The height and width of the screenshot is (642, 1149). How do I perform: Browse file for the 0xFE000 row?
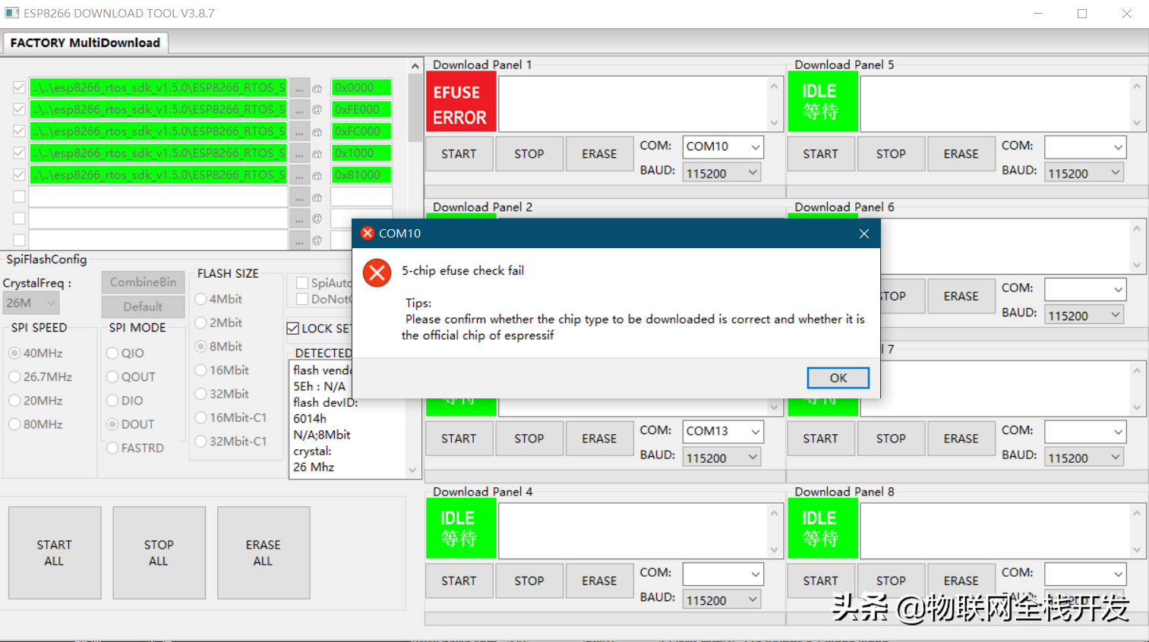[299, 110]
